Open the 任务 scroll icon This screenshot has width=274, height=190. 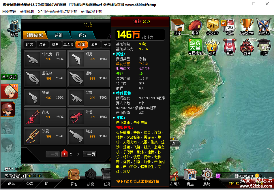pos(106,177)
